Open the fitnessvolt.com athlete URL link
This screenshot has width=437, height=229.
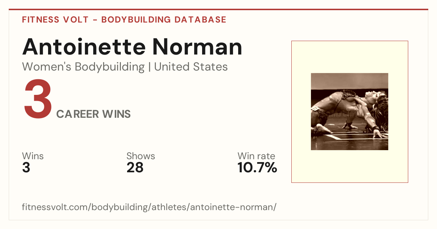pos(149,207)
